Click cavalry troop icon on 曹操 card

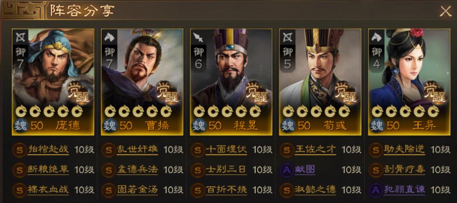pyautogui.click(x=109, y=37)
